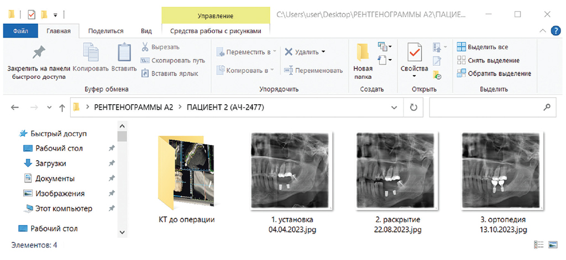Open the Файл (File) menu tab
This screenshot has height=260, width=566.
pyautogui.click(x=21, y=31)
